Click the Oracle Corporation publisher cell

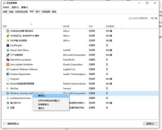pyautogui.click(x=73, y=65)
